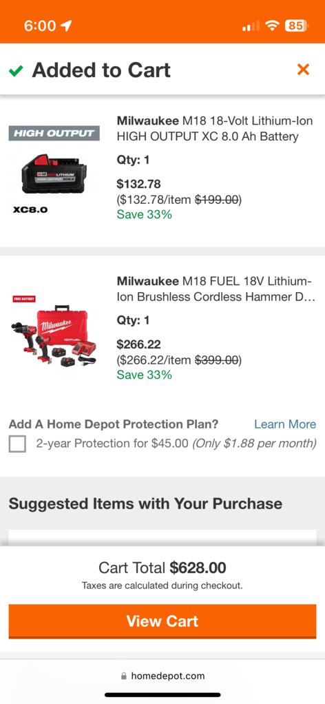Tap the battery level indicator

296,25
